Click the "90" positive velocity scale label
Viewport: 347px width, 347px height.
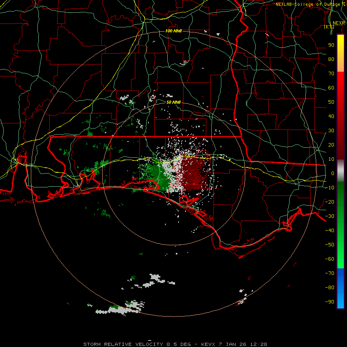[x=331, y=45]
